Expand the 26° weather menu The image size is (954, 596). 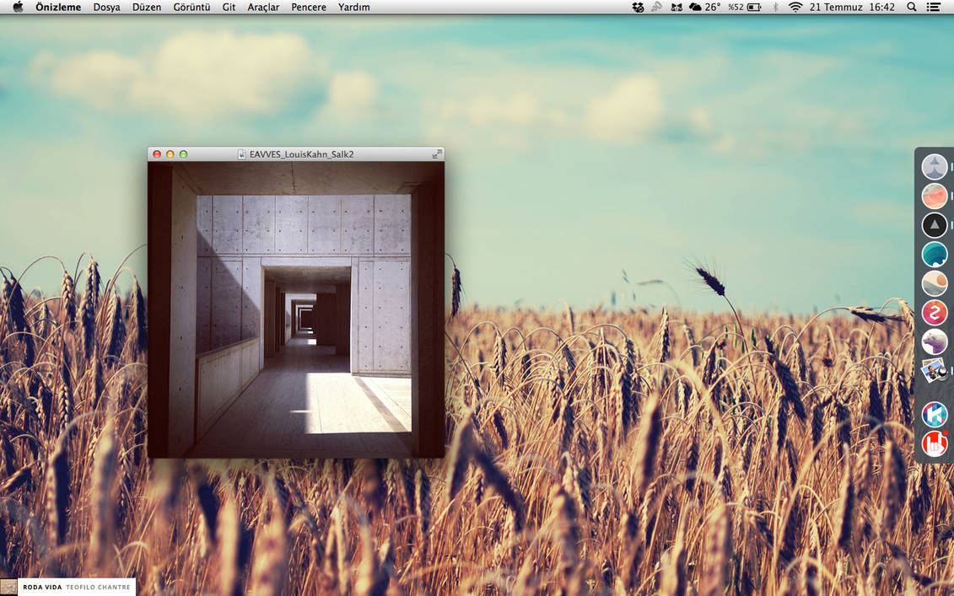coord(704,8)
